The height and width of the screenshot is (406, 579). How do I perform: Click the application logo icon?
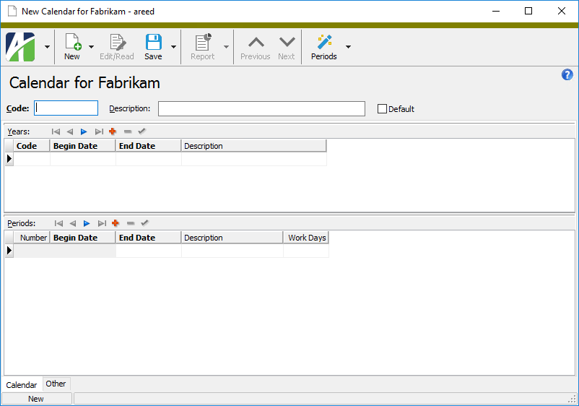point(20,47)
